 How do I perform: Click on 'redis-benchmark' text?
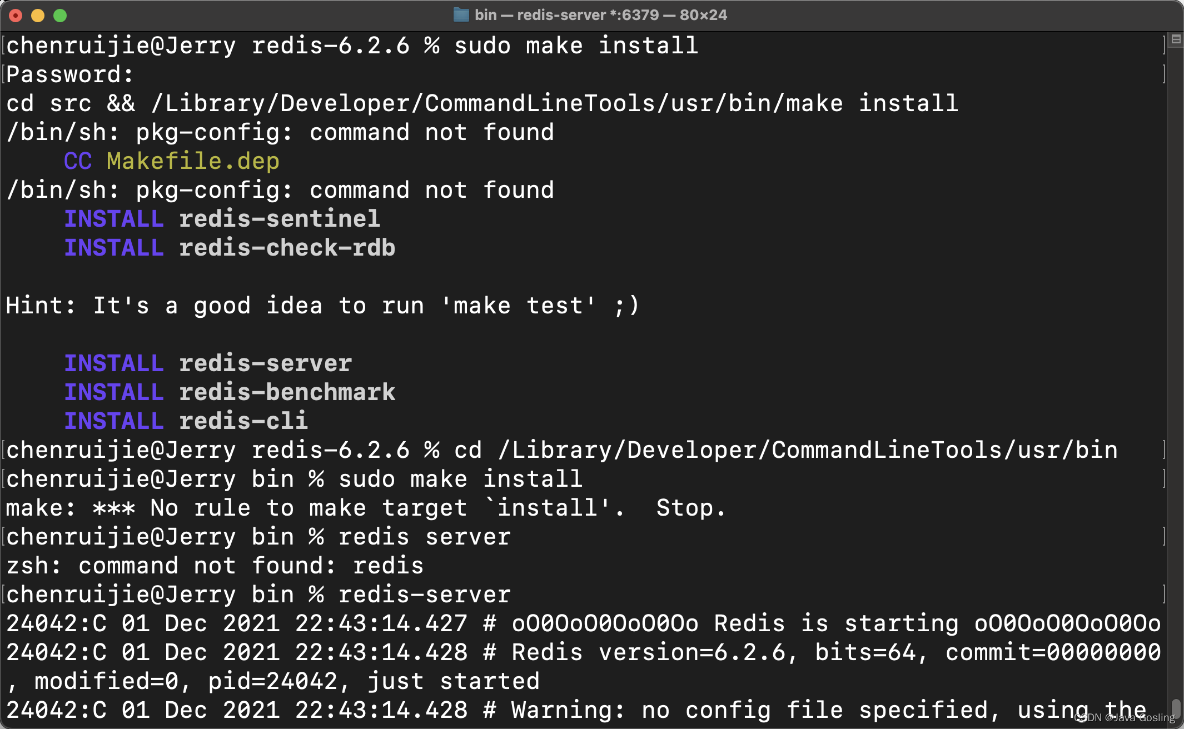click(x=287, y=392)
